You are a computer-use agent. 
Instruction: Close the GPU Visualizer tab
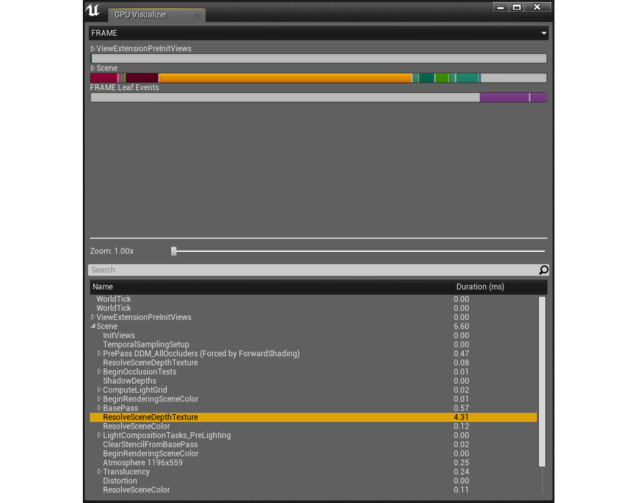(x=197, y=15)
